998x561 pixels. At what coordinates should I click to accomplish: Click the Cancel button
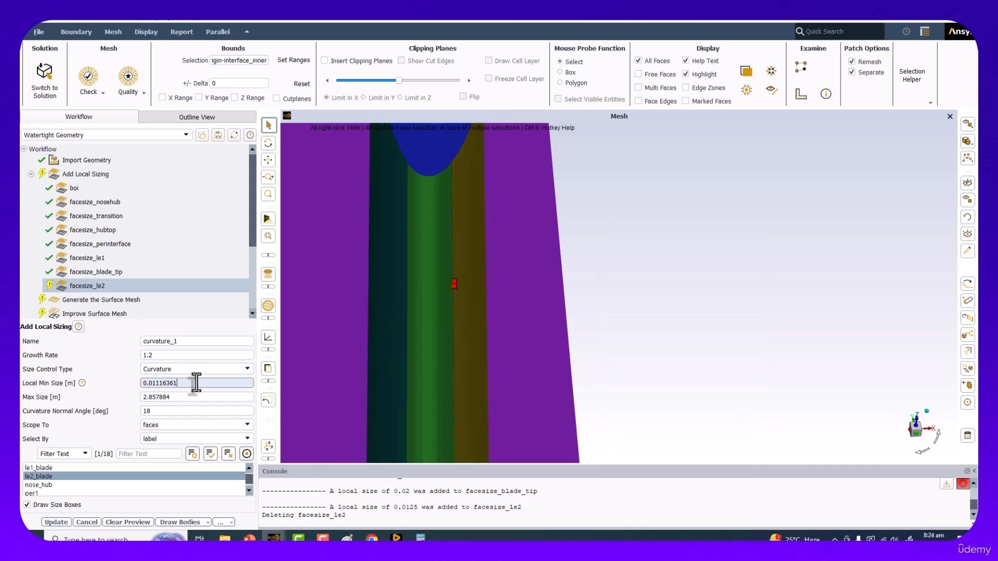click(87, 523)
